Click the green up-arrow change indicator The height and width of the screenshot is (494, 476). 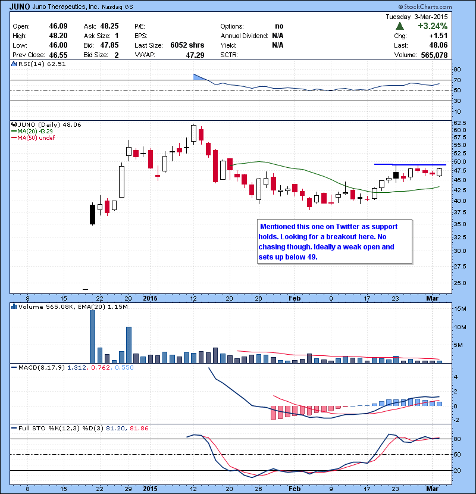pos(400,26)
